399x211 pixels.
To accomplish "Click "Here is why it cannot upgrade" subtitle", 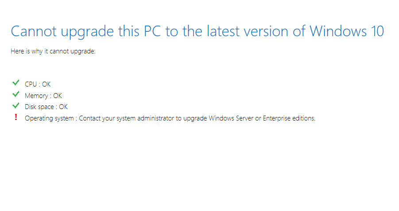I will pyautogui.click(x=53, y=52).
